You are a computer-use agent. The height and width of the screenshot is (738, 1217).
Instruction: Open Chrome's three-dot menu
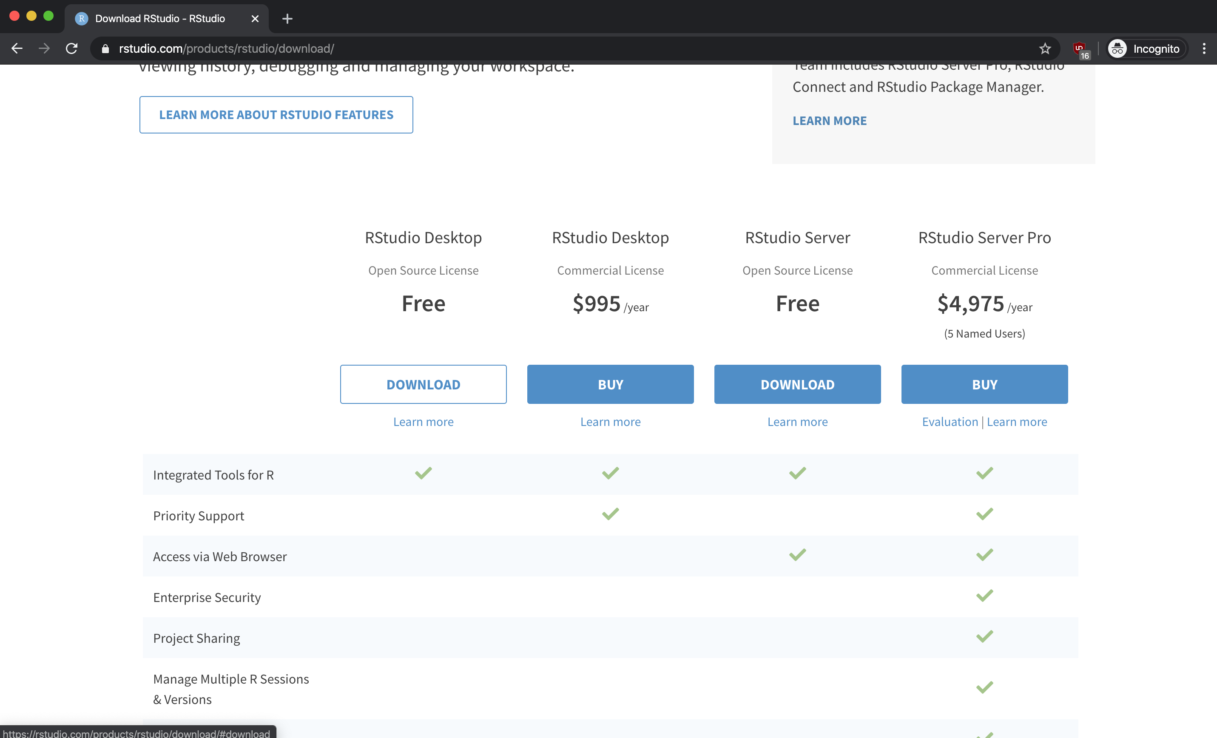[1204, 48]
